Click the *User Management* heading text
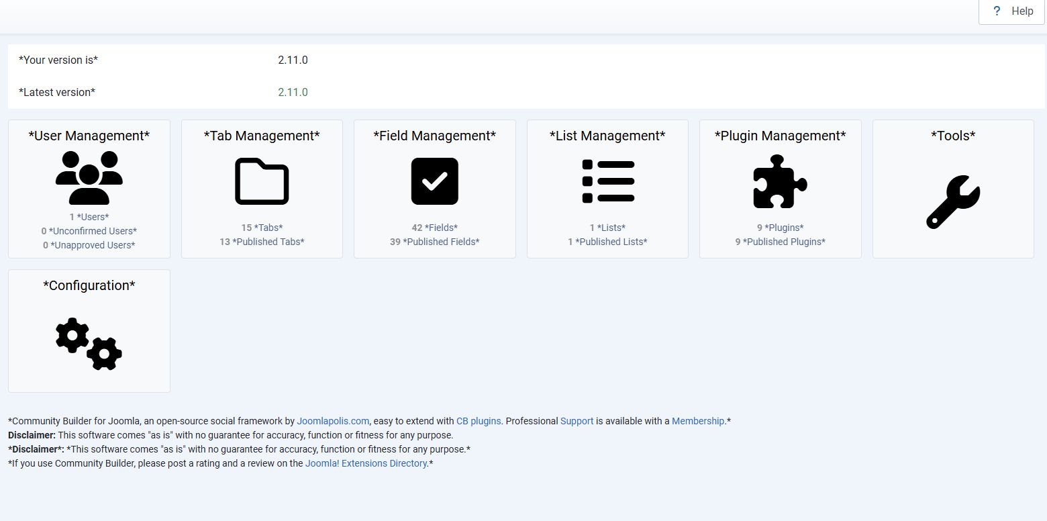This screenshot has height=521, width=1047. [89, 136]
